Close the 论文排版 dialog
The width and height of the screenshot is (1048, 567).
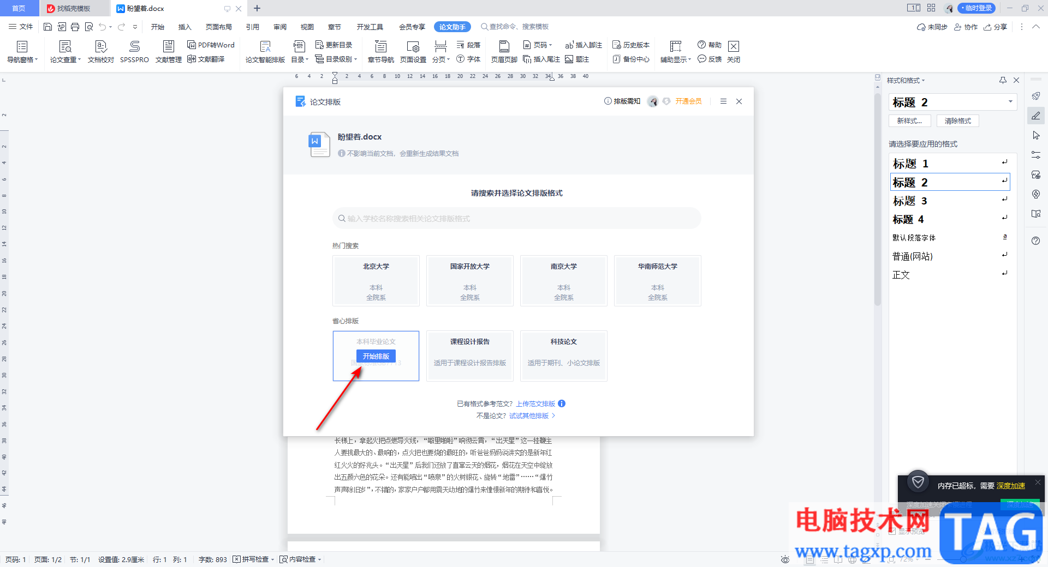739,101
